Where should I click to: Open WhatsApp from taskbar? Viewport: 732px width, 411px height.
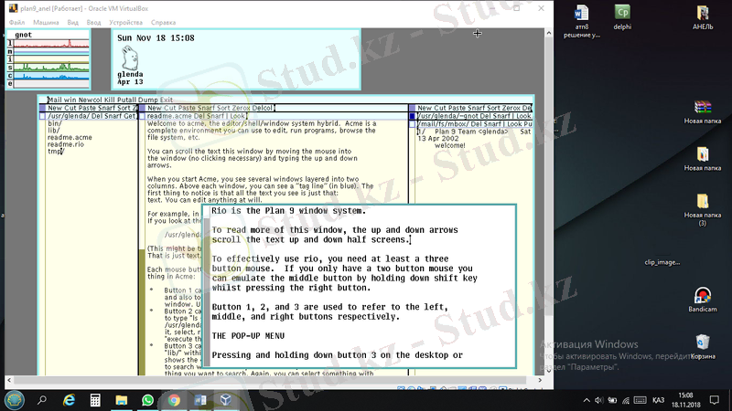[147, 400]
